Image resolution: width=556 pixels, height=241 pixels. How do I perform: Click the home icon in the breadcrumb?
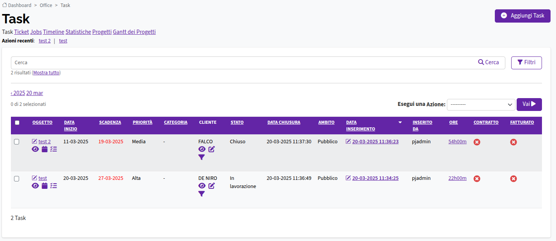click(x=5, y=5)
